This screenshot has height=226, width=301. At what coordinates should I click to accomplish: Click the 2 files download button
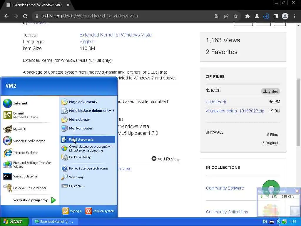tap(270, 91)
